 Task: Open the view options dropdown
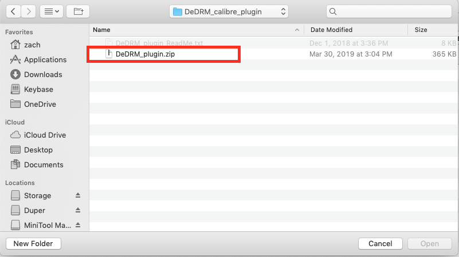(51, 11)
